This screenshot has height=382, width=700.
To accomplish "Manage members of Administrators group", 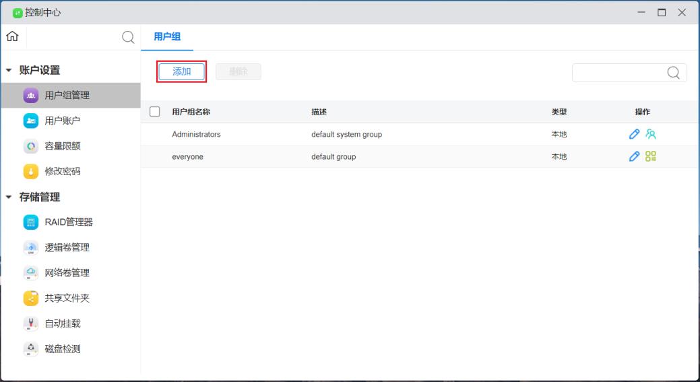I will point(650,134).
